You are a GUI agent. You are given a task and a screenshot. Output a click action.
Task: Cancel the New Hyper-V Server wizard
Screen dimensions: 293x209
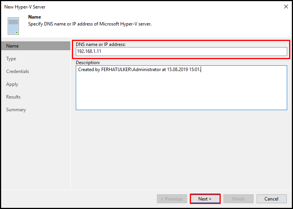[x=271, y=199]
